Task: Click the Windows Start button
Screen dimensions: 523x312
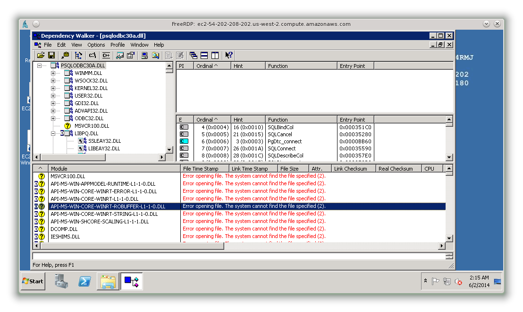Action: [33, 281]
